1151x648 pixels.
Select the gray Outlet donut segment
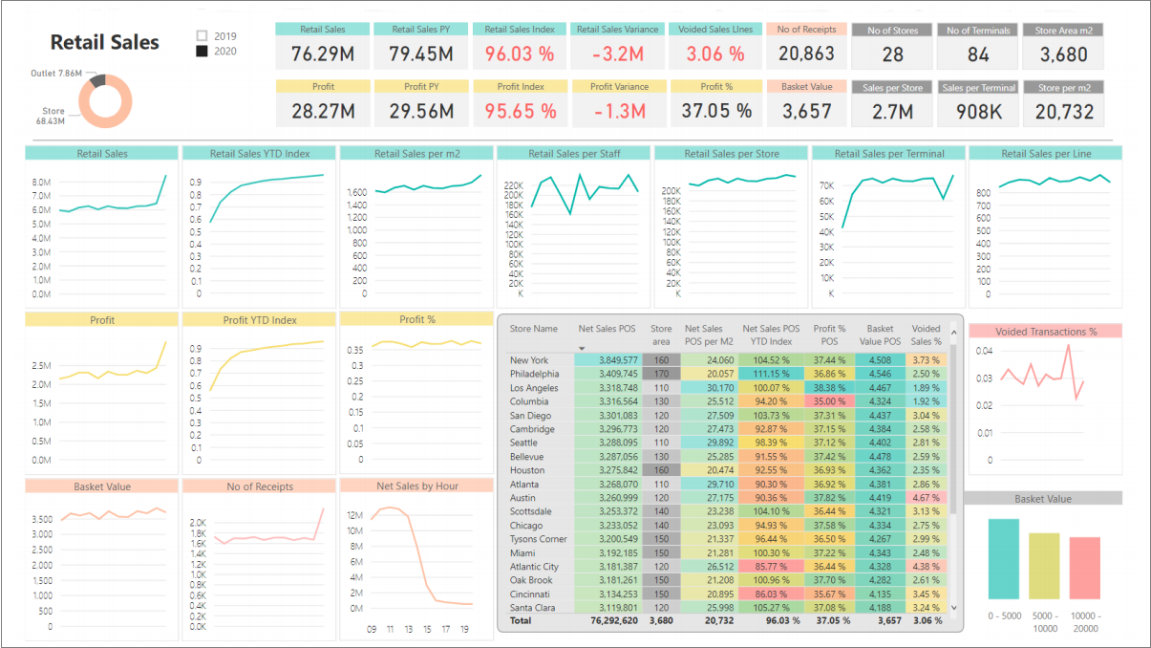pos(96,82)
